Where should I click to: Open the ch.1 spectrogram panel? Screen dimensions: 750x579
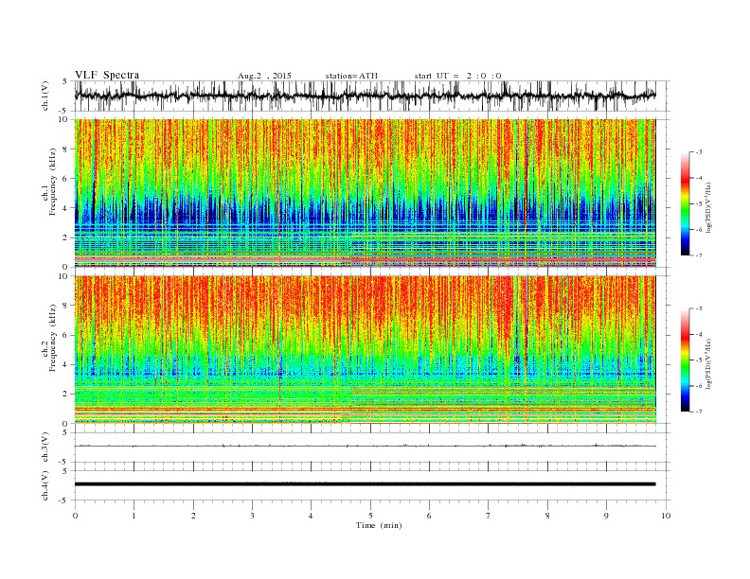coord(365,193)
